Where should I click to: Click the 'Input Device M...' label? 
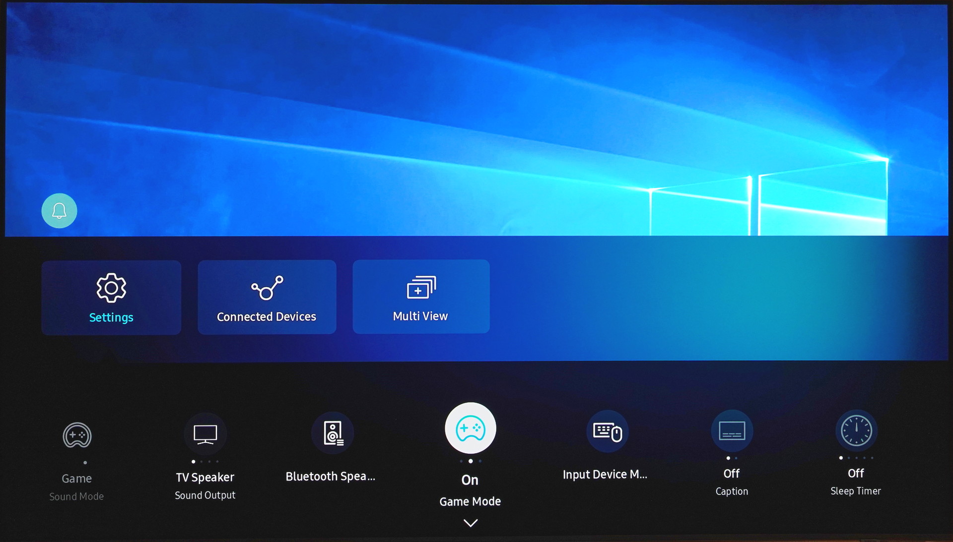point(605,474)
